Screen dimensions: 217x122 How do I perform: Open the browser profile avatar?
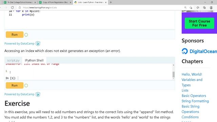(x=211, y=7)
